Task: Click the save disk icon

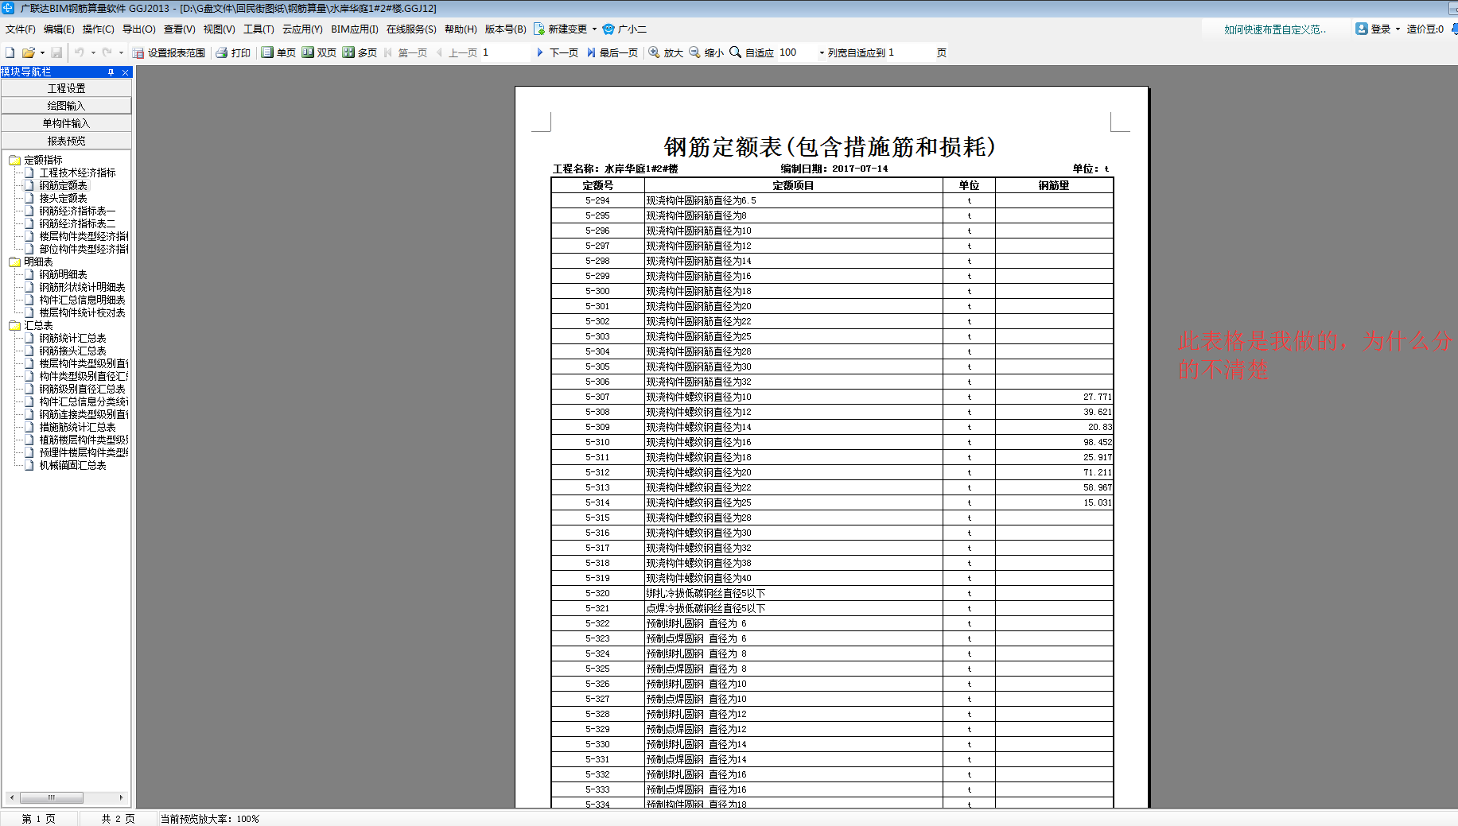Action: [56, 52]
